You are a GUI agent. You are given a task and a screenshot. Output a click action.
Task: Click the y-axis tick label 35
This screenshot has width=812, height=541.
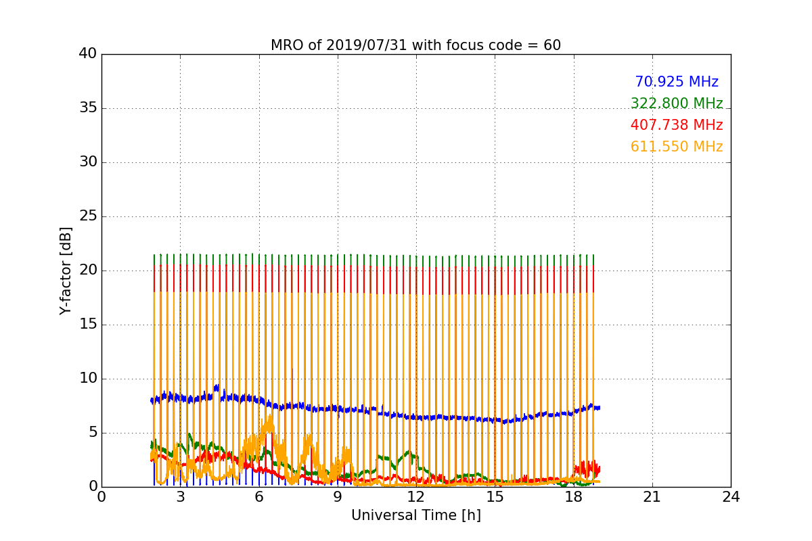87,108
